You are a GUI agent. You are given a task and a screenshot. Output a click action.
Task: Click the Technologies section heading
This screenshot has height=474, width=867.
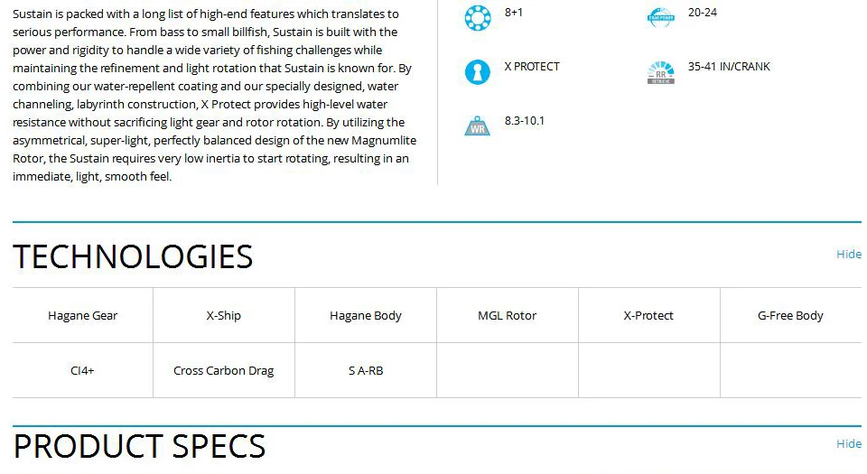click(133, 256)
